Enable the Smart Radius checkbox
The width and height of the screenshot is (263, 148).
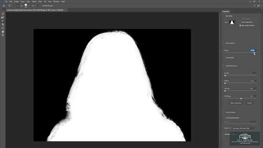(225, 58)
